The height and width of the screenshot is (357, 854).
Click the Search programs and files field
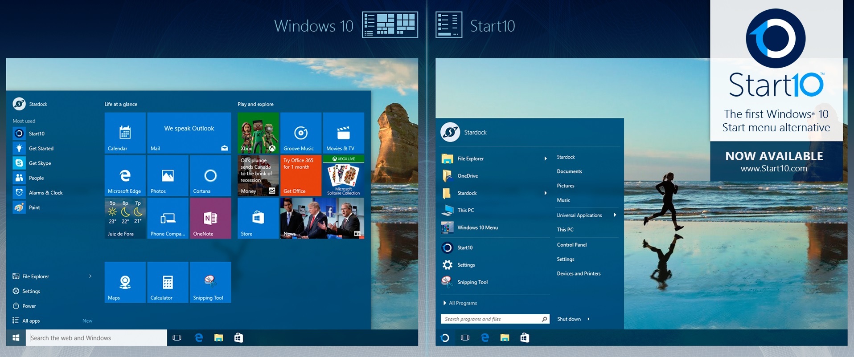coord(490,319)
